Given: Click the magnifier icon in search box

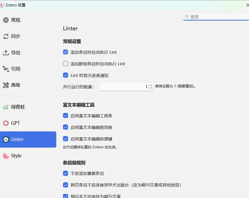Looking at the screenshot, I should [187, 16].
